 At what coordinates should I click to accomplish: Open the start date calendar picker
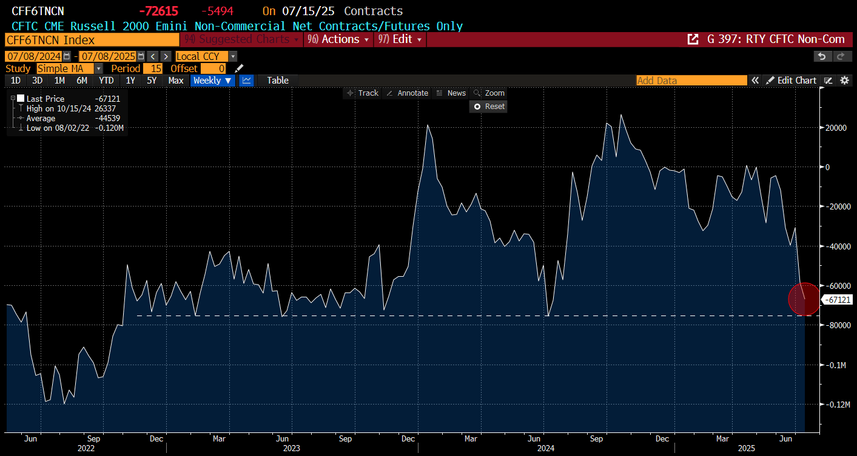coord(67,56)
